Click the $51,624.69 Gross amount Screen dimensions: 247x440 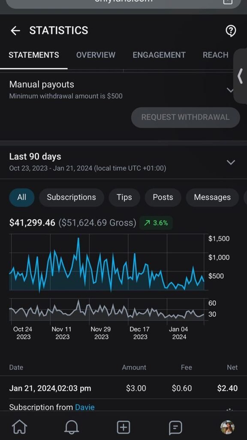pyautogui.click(x=97, y=223)
